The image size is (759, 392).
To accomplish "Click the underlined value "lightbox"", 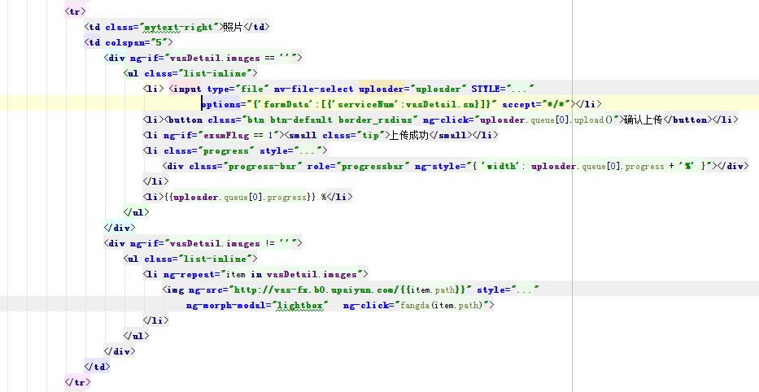I will click(x=299, y=305).
